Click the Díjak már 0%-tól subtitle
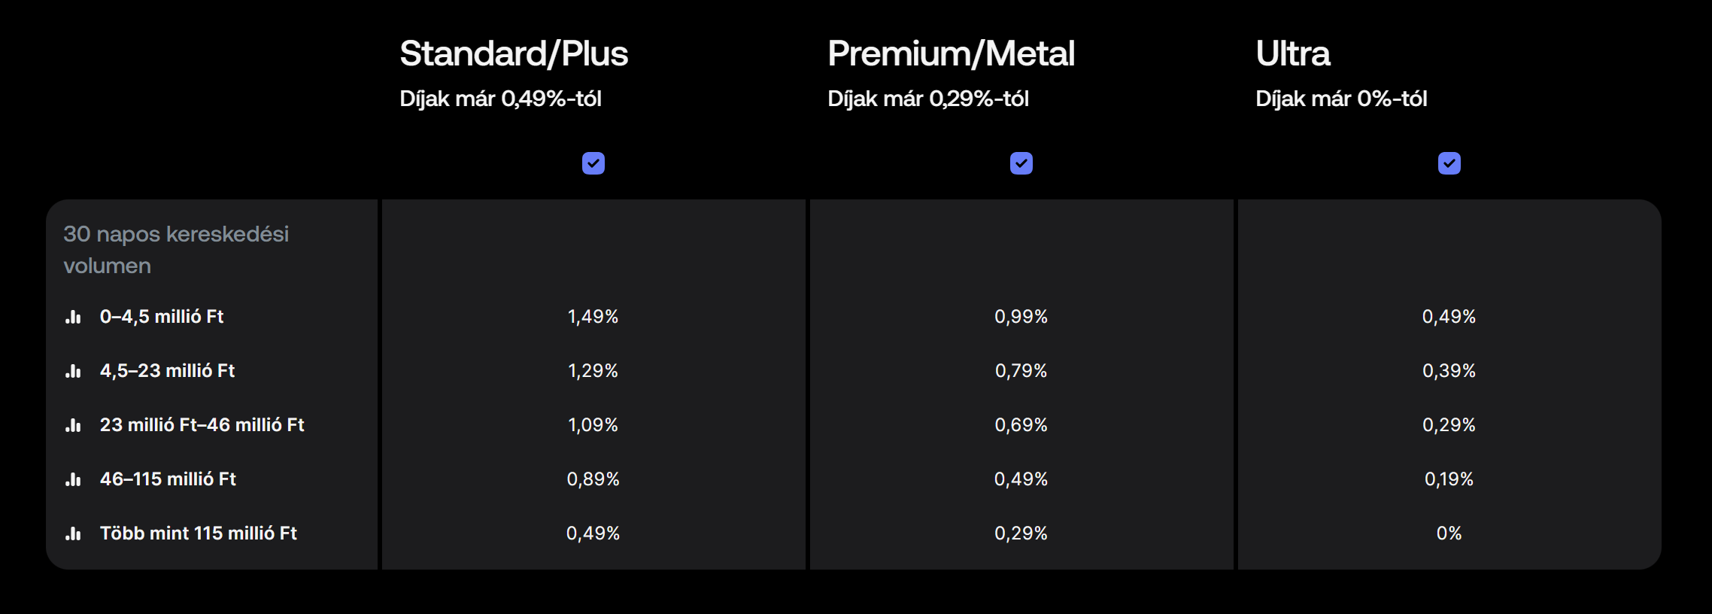The image size is (1712, 614). 1341,99
